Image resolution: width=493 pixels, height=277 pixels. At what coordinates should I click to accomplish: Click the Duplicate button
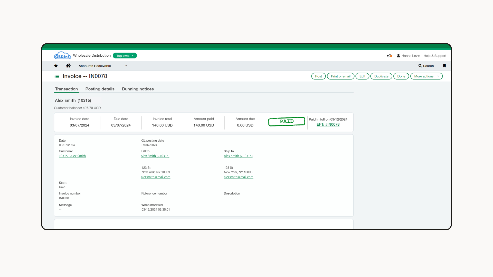pyautogui.click(x=381, y=76)
